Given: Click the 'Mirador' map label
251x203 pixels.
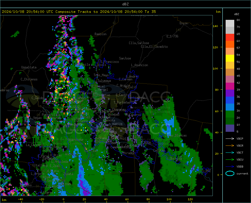Looking at the screenshot, I should pyautogui.click(x=129, y=153).
